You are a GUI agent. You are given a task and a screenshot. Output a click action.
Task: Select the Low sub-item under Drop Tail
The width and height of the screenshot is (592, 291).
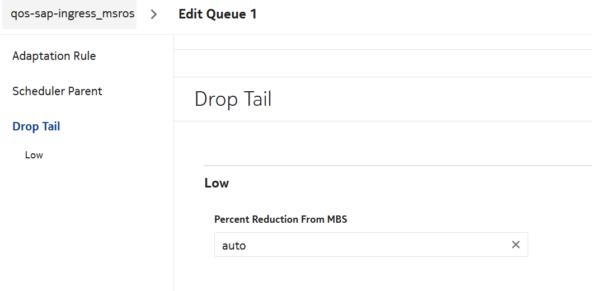point(34,155)
